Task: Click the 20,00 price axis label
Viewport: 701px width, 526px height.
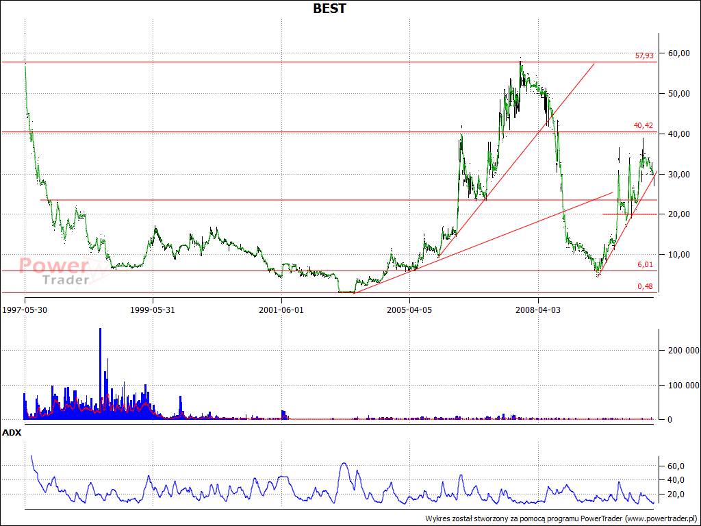Action: pyautogui.click(x=678, y=214)
